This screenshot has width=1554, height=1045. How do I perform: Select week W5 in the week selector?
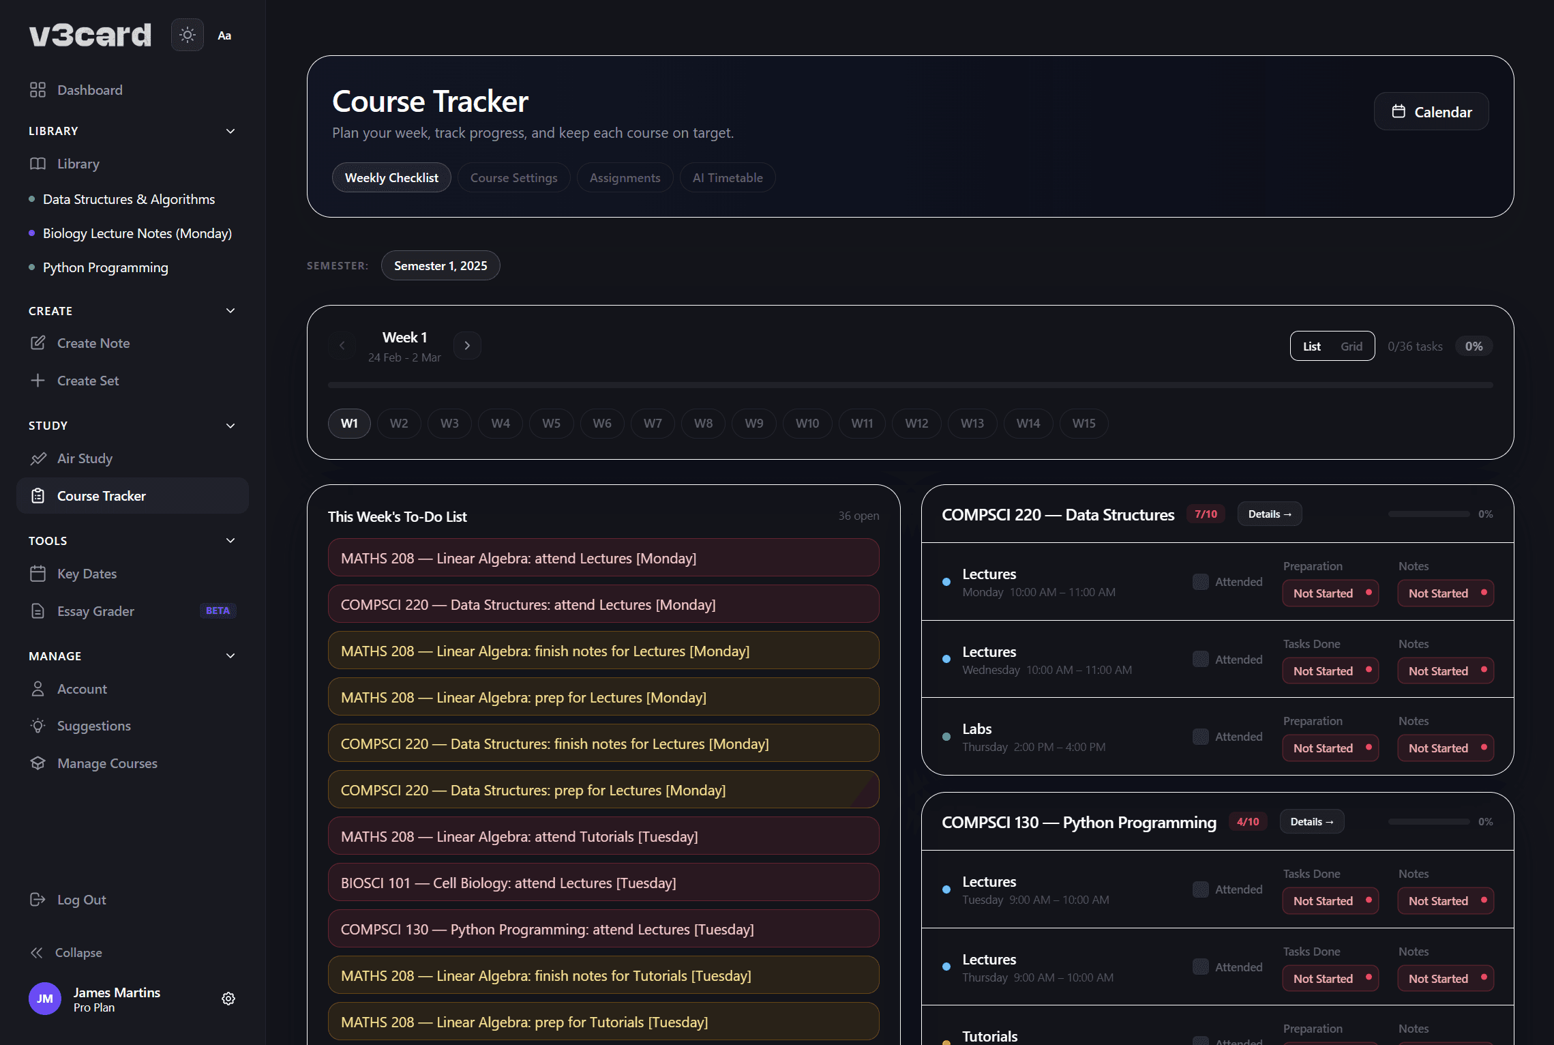551,423
